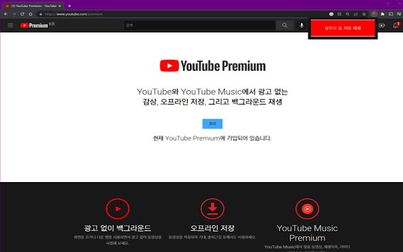Viewport: 403px width, 252px height.
Task: Go forward with the browser forward arrow
Action: tap(14, 14)
